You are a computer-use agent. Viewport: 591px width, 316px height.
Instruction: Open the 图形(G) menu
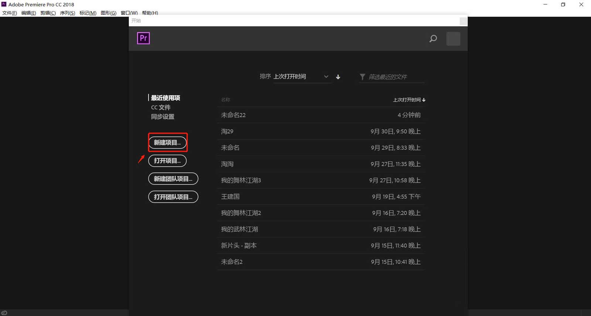pos(109,13)
